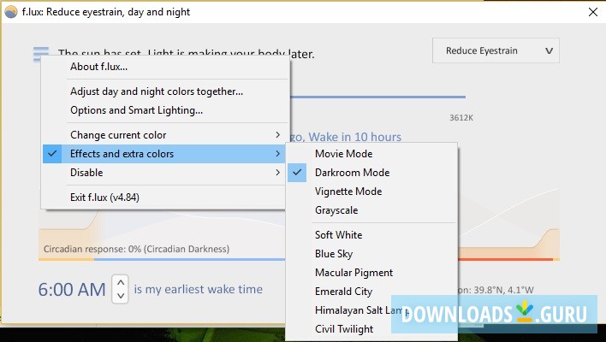The height and width of the screenshot is (342, 606).
Task: Click 'is my earliest wake time' label
Action: coord(199,289)
